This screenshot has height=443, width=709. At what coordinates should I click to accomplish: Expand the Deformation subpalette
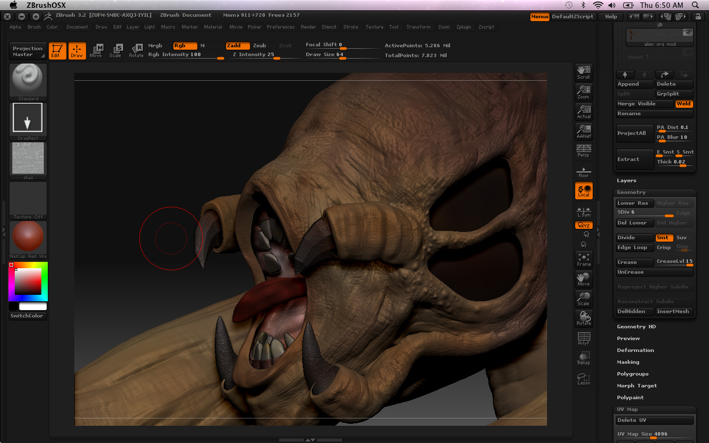[x=635, y=350]
